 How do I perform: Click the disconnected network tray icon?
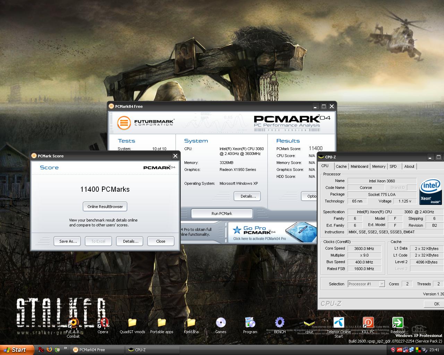tap(406, 350)
